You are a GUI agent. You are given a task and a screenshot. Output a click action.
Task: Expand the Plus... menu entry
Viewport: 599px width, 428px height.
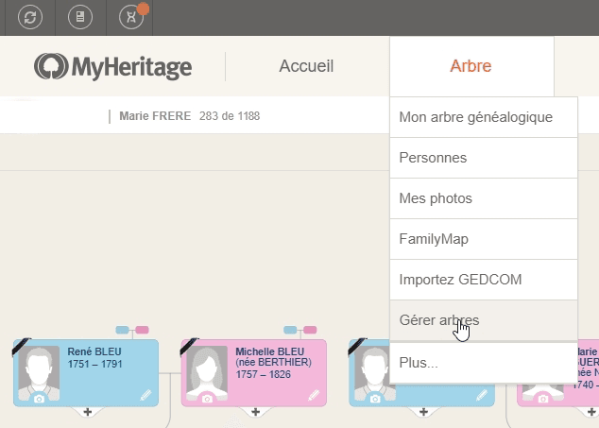coord(484,363)
